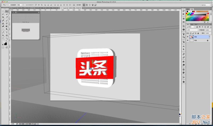This screenshot has width=213, height=126.
Task: Open the Character panel icon in dock
Action: click(184, 46)
